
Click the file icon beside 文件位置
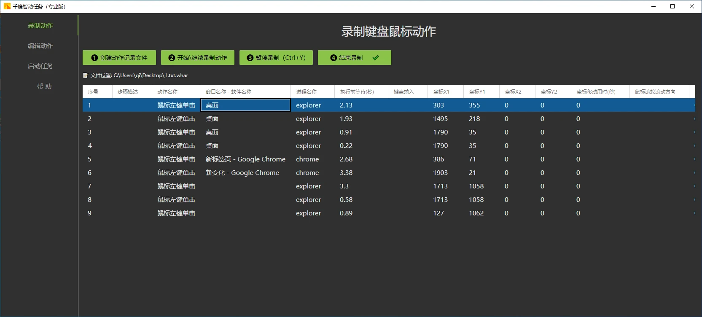click(85, 75)
